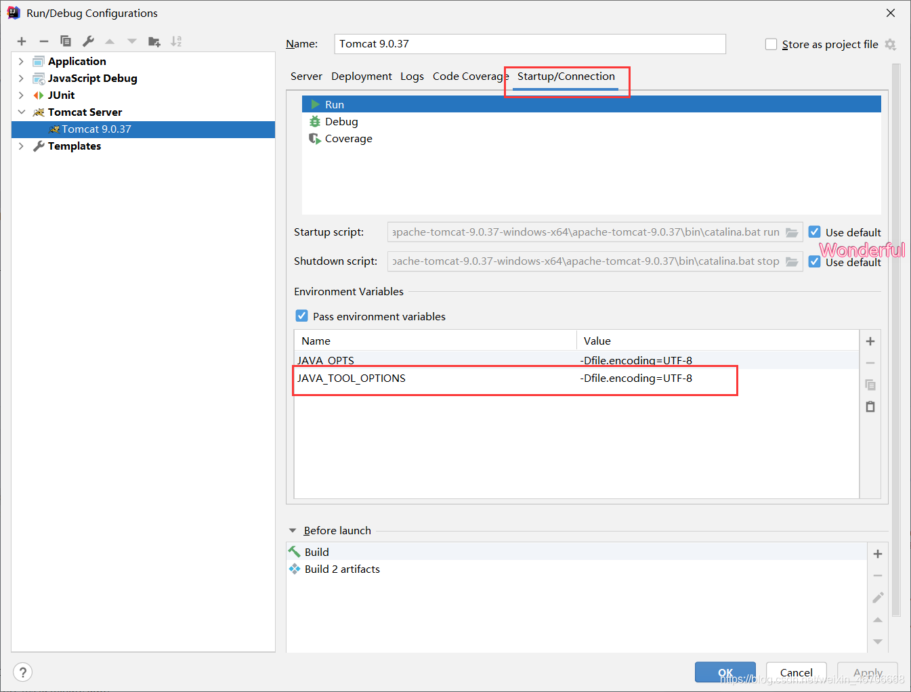
Task: Open the help question mark
Action: coord(22,672)
